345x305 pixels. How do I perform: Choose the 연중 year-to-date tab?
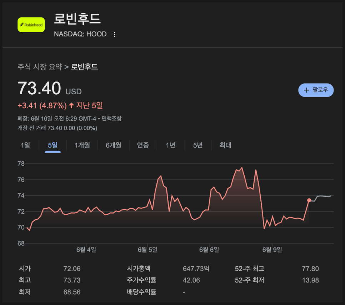click(x=143, y=145)
